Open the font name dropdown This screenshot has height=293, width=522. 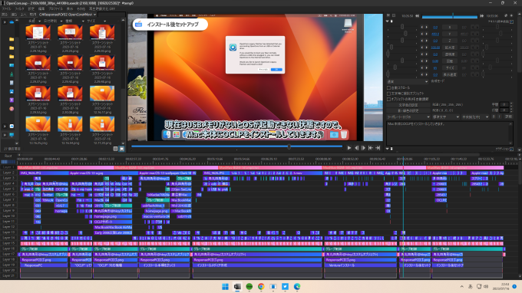(x=408, y=117)
